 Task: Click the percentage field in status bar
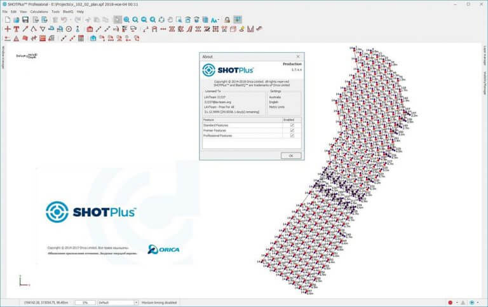click(85, 303)
